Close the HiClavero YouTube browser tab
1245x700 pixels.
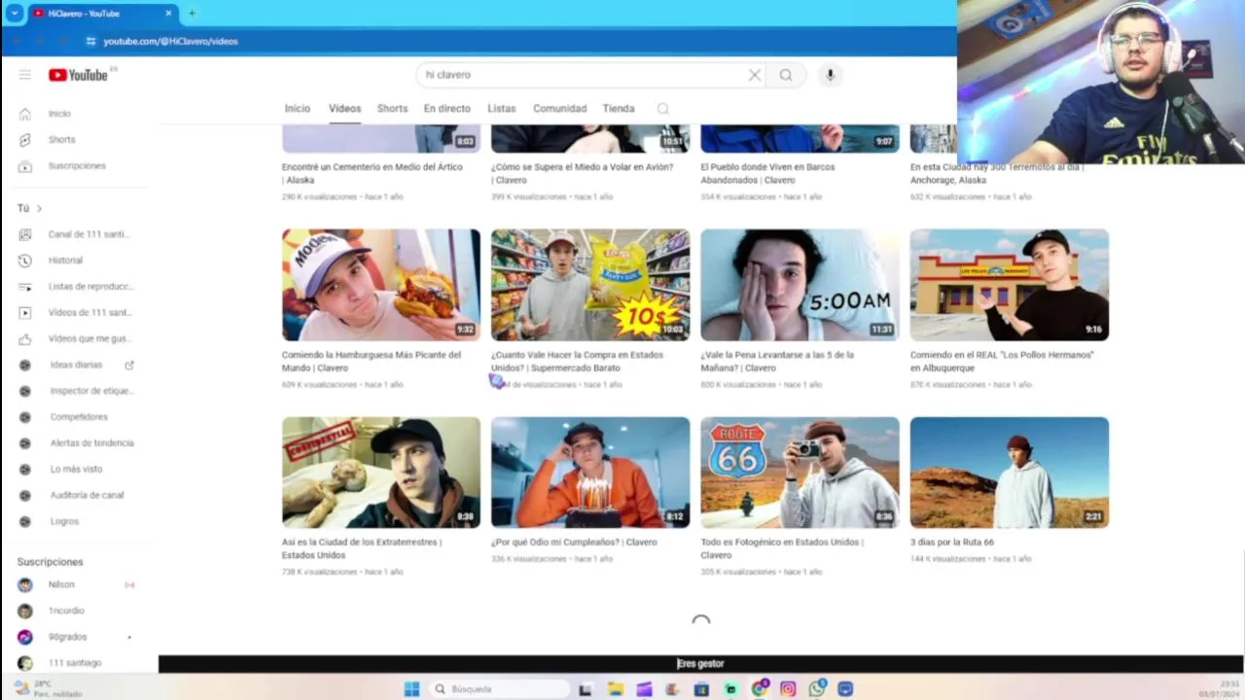coord(168,14)
